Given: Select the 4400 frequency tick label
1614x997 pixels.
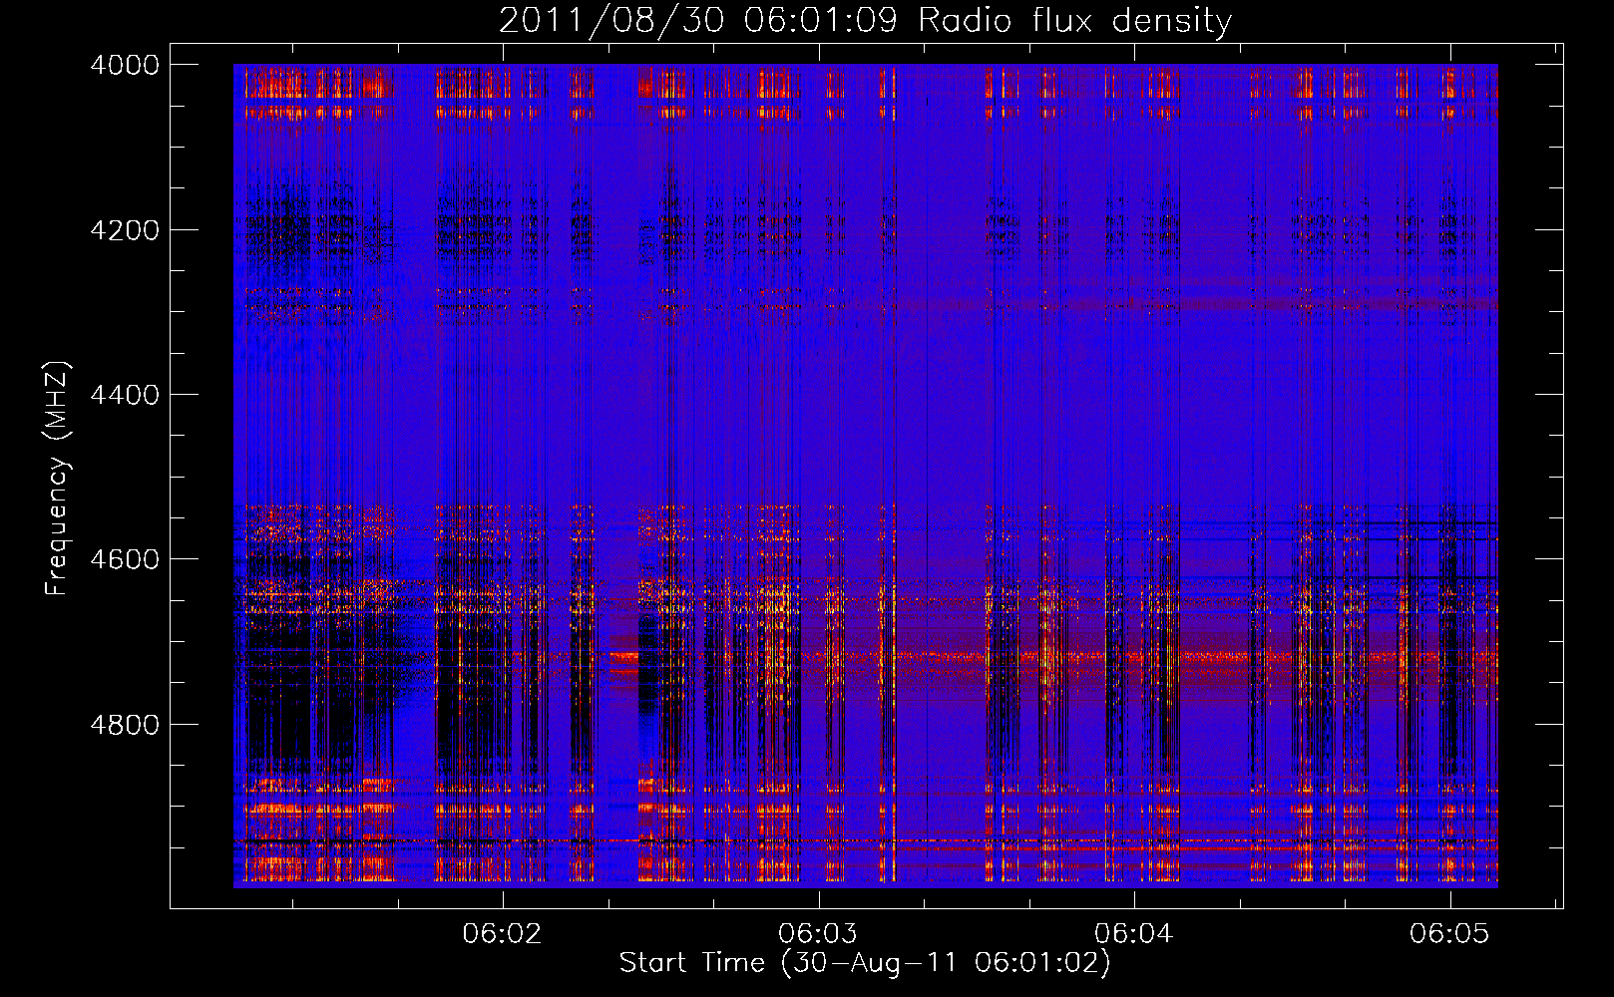Looking at the screenshot, I should click(x=124, y=395).
